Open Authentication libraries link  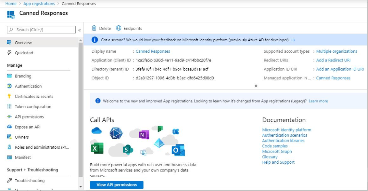(283, 141)
